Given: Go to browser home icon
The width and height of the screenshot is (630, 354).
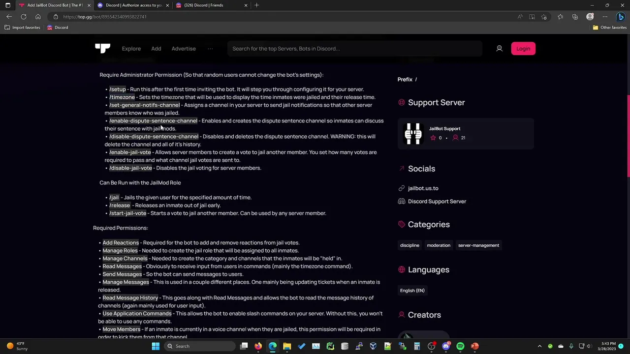Looking at the screenshot, I should pos(38,17).
